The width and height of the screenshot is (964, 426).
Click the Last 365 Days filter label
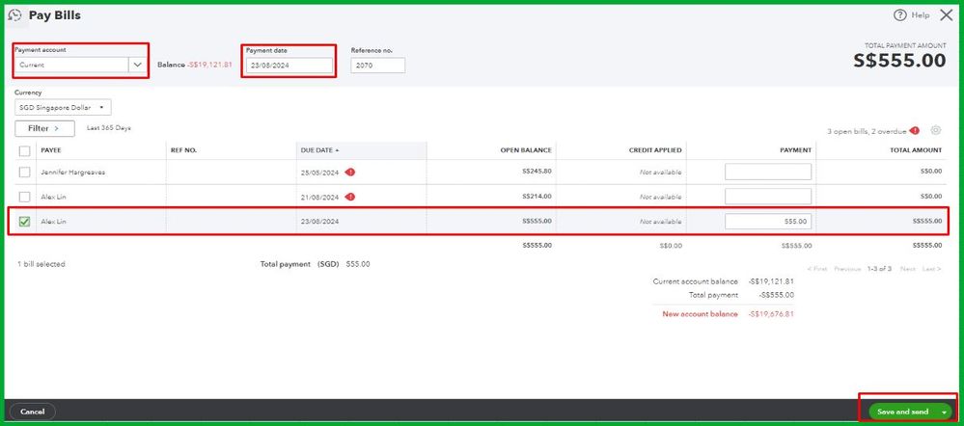(109, 128)
